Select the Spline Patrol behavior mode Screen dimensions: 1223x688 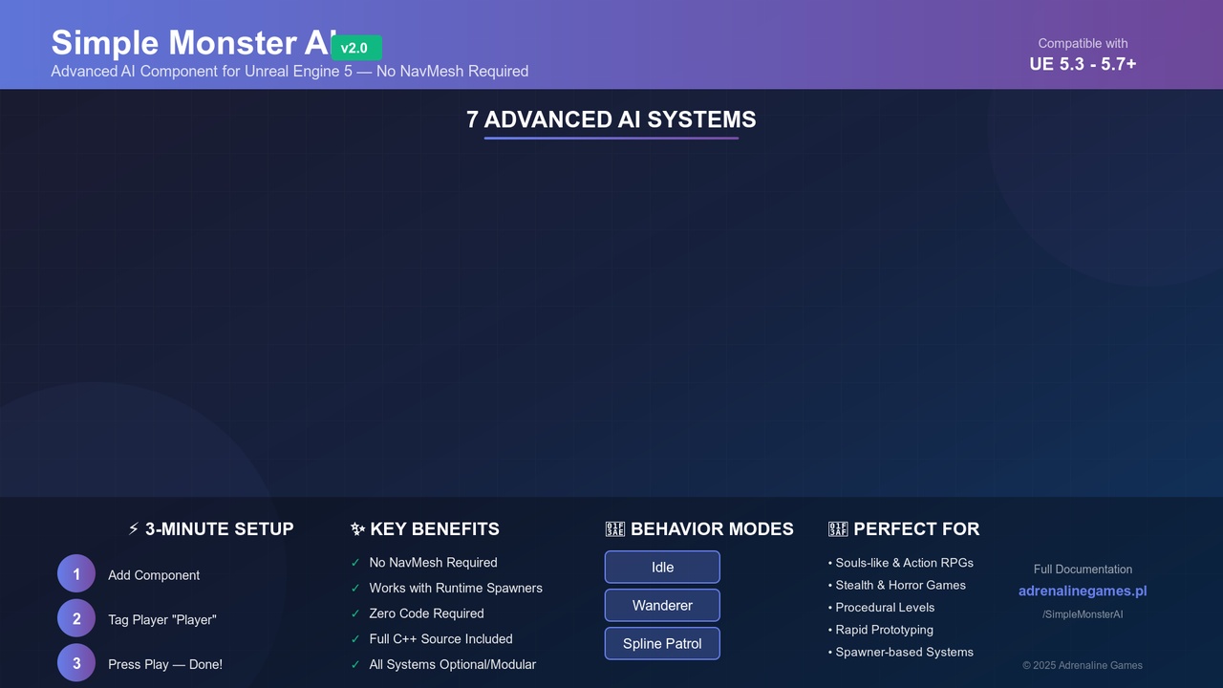662,643
